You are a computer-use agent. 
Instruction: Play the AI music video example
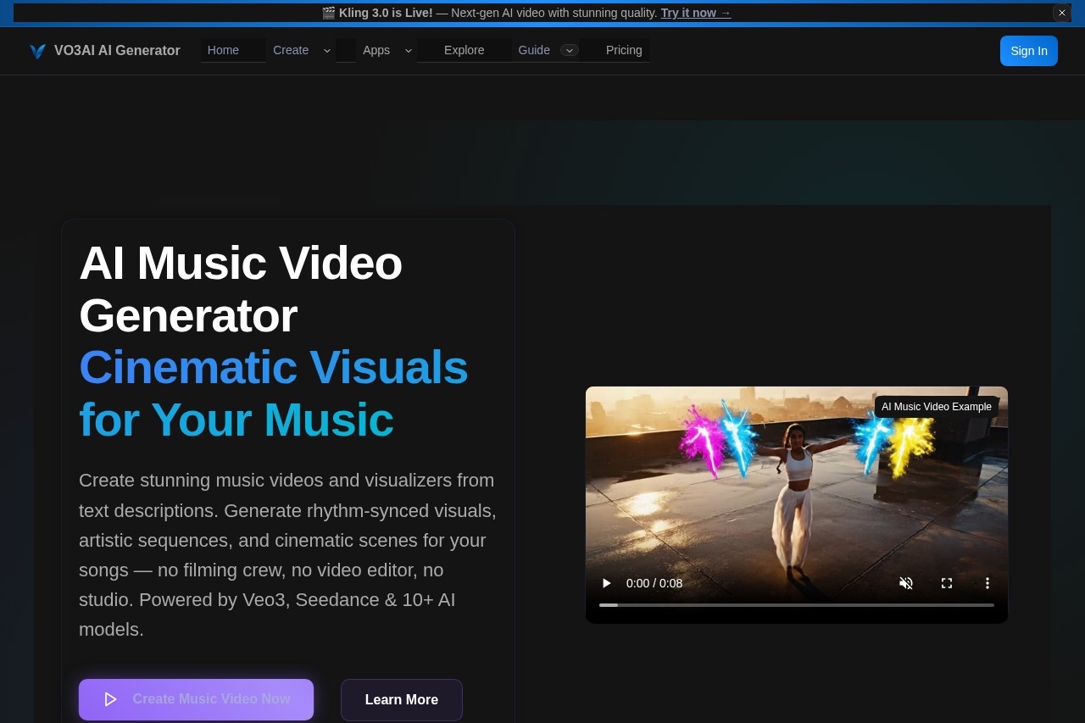606,583
